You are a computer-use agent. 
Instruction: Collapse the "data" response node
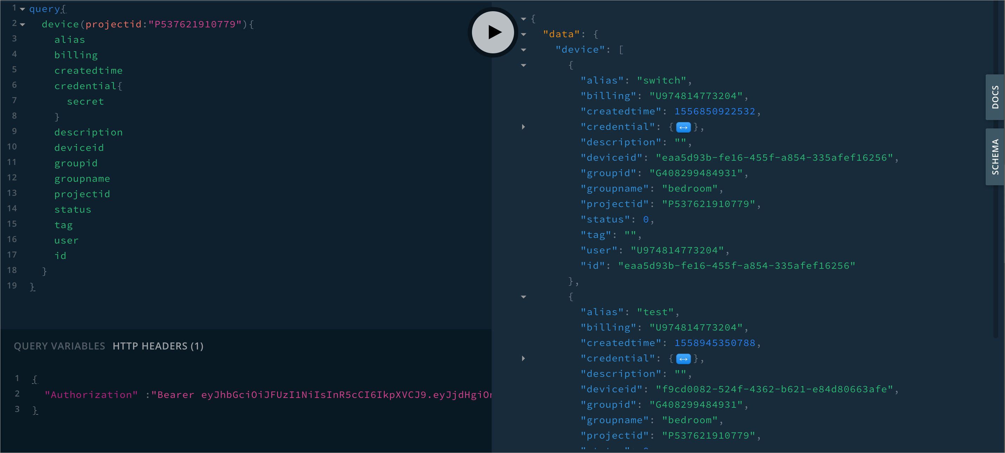(524, 34)
